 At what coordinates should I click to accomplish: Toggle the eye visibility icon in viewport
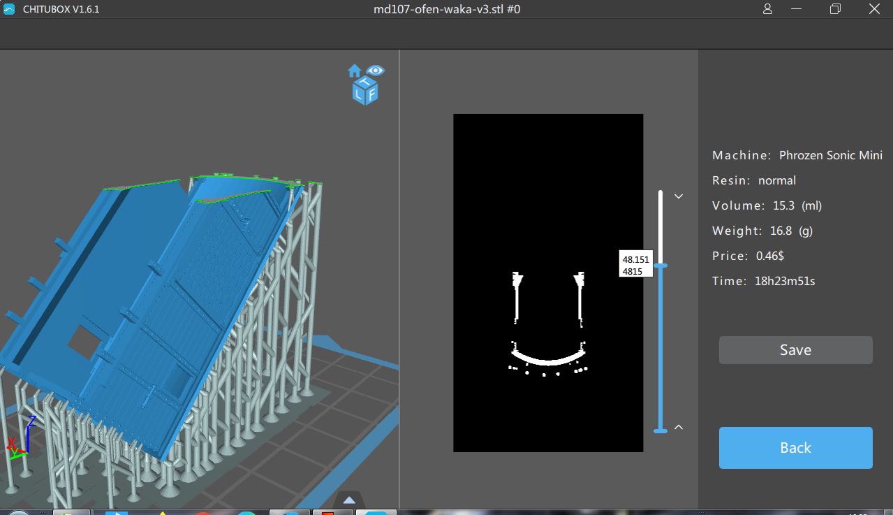point(376,70)
